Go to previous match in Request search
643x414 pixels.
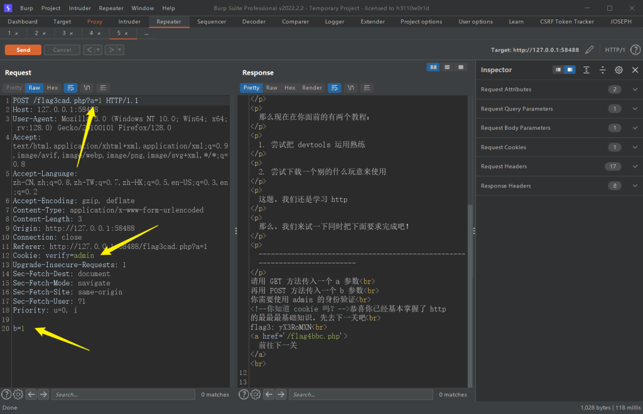coord(31,395)
